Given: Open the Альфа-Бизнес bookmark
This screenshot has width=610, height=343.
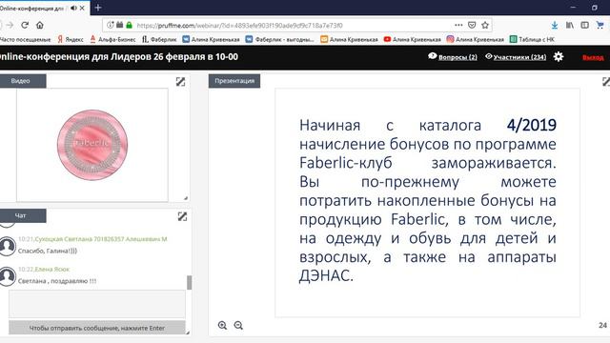Looking at the screenshot, I should (x=112, y=39).
